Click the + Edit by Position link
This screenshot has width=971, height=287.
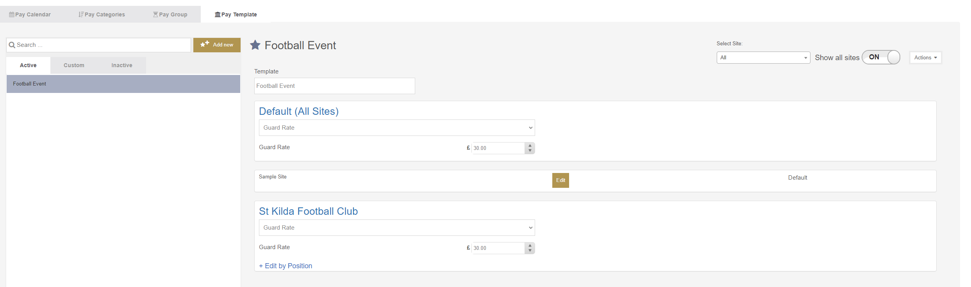pos(286,266)
